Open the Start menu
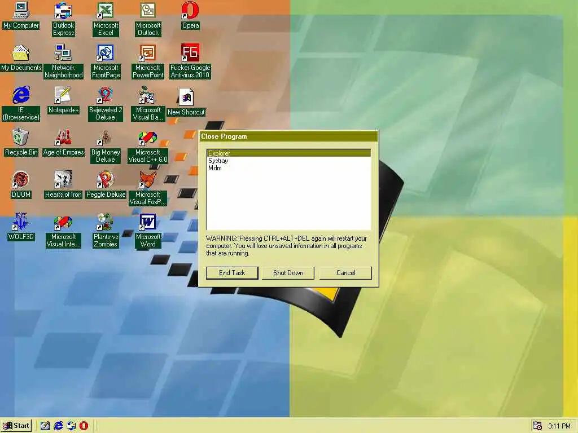The image size is (578, 433). coord(16,426)
